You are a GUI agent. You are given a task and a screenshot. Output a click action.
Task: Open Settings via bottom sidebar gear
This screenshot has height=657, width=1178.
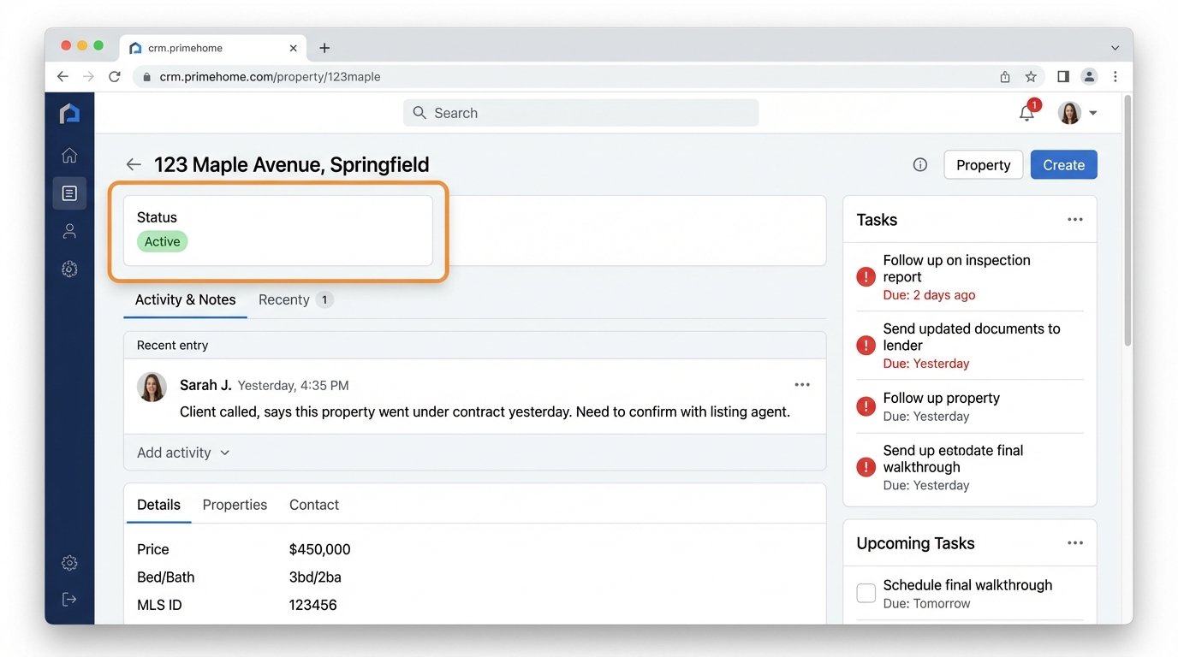[x=69, y=562]
